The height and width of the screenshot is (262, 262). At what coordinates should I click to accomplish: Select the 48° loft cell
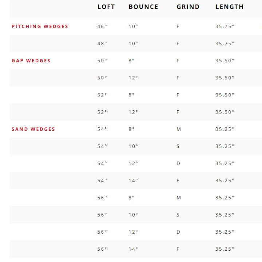pos(102,44)
